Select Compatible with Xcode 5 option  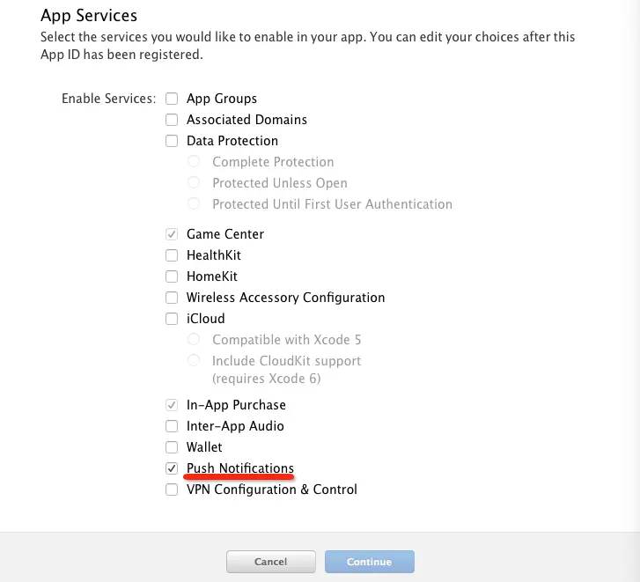tap(194, 339)
